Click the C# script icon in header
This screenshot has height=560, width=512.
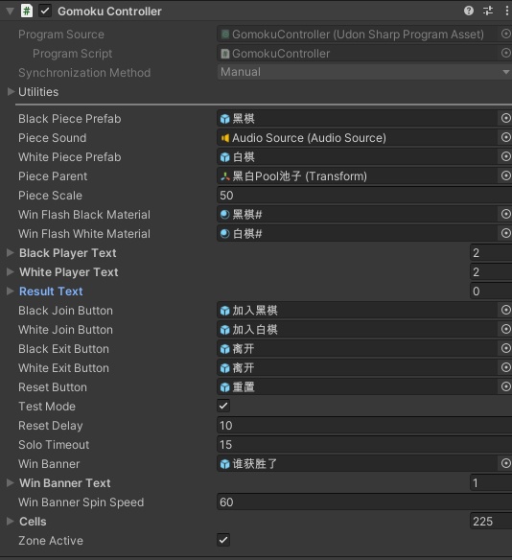(27, 11)
